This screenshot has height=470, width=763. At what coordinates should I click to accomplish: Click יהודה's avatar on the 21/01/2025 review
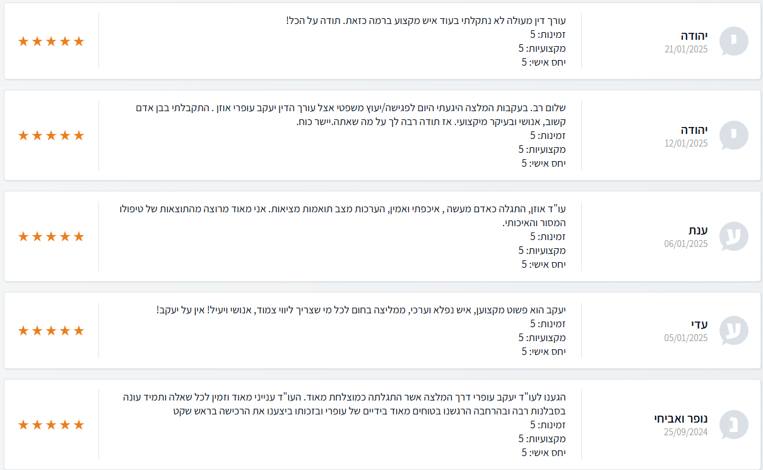tap(734, 41)
